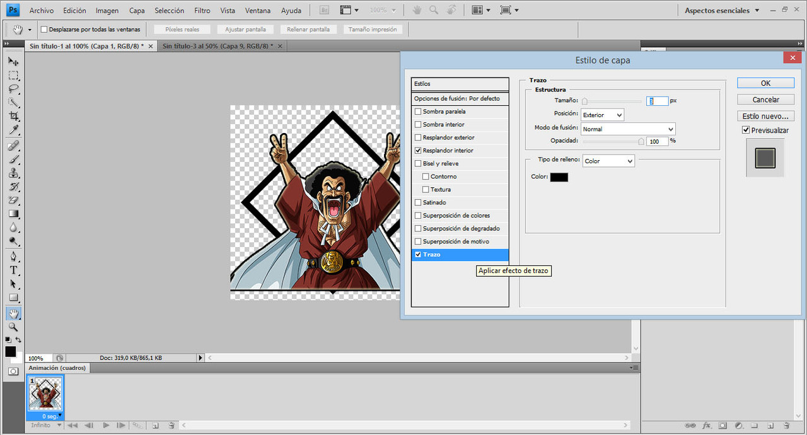Select the Path Selection tool
Image resolution: width=807 pixels, height=435 pixels.
[x=13, y=284]
